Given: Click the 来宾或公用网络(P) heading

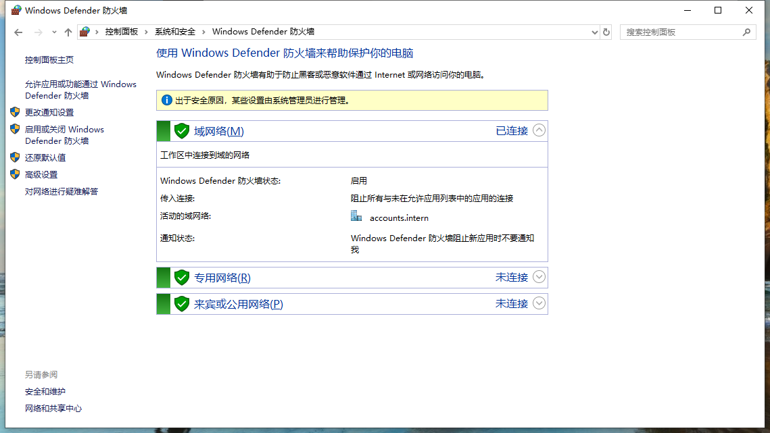Looking at the screenshot, I should pyautogui.click(x=238, y=305).
